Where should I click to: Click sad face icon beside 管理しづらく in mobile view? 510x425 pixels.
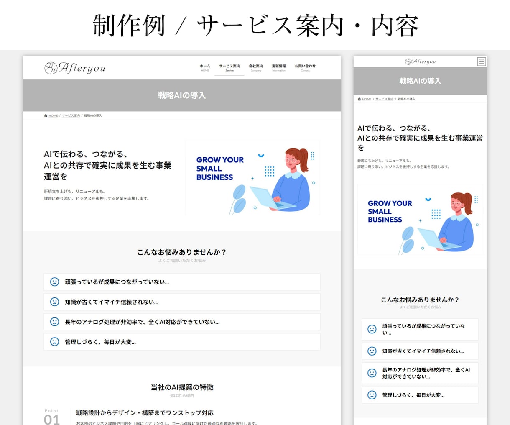(x=372, y=394)
